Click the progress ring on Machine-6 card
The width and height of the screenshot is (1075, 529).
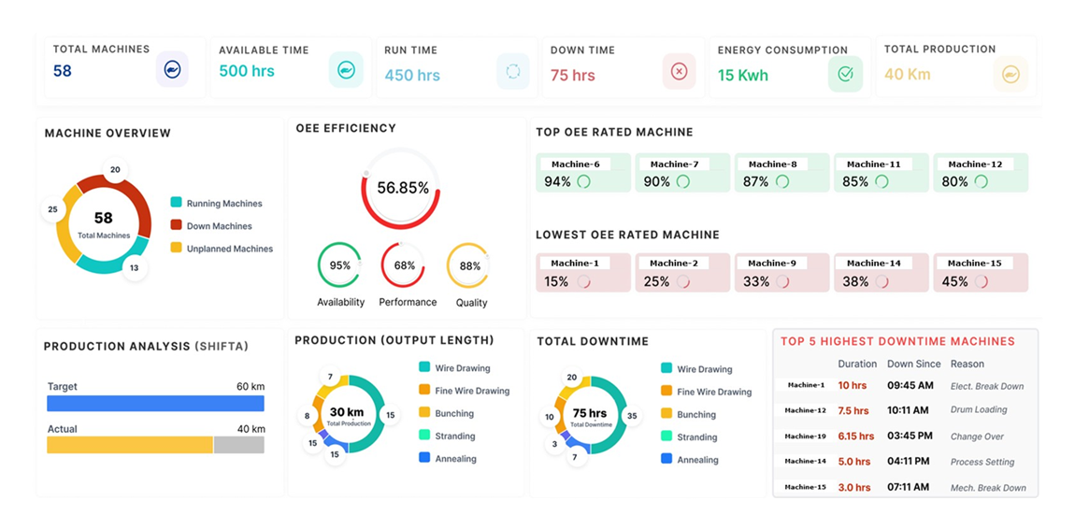point(584,181)
